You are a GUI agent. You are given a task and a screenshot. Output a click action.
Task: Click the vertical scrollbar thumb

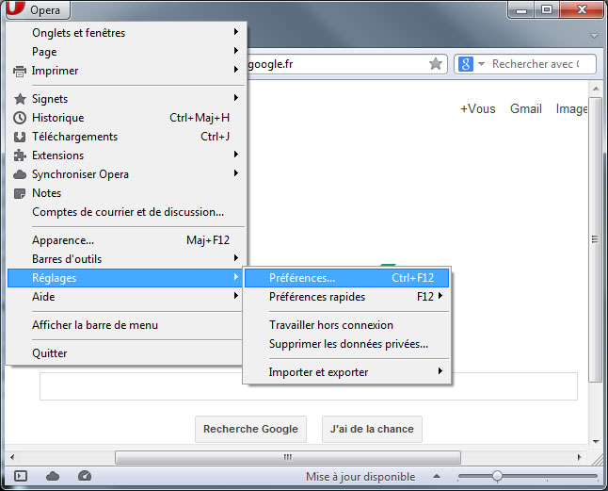coord(595,239)
